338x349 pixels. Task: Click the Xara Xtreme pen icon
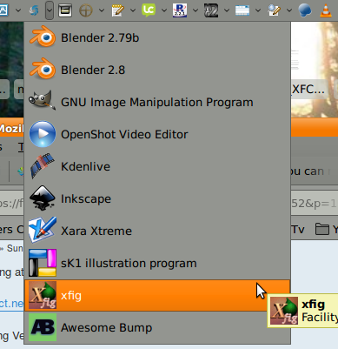[x=43, y=231]
